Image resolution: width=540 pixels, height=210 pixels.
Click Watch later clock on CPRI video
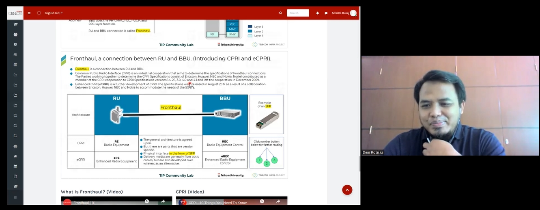point(262,201)
